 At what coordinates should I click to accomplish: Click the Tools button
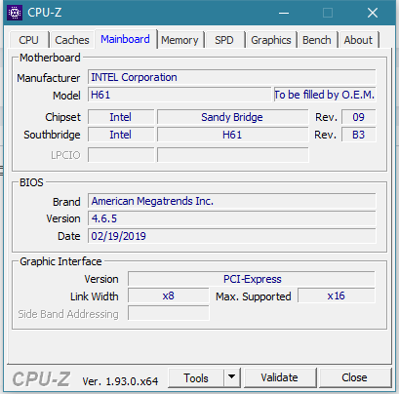(x=196, y=378)
